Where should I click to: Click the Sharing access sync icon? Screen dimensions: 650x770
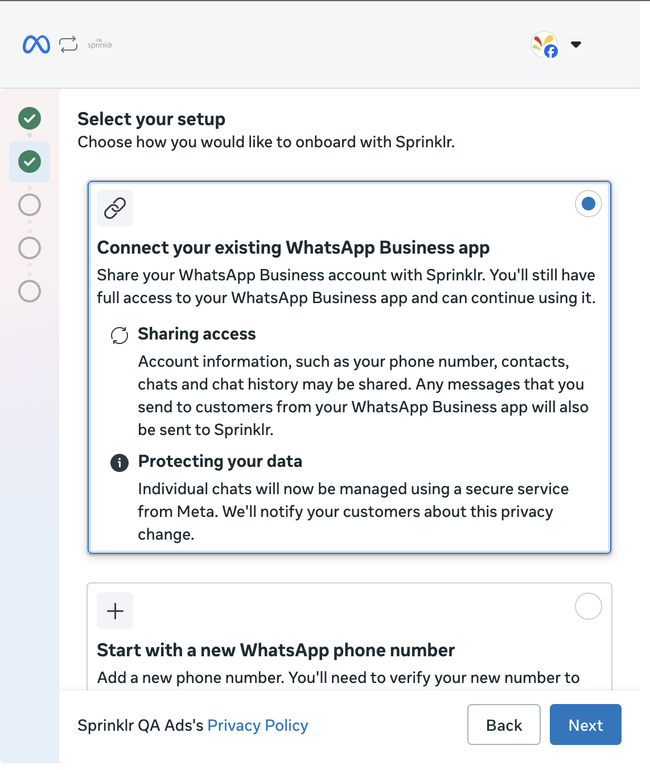point(120,336)
